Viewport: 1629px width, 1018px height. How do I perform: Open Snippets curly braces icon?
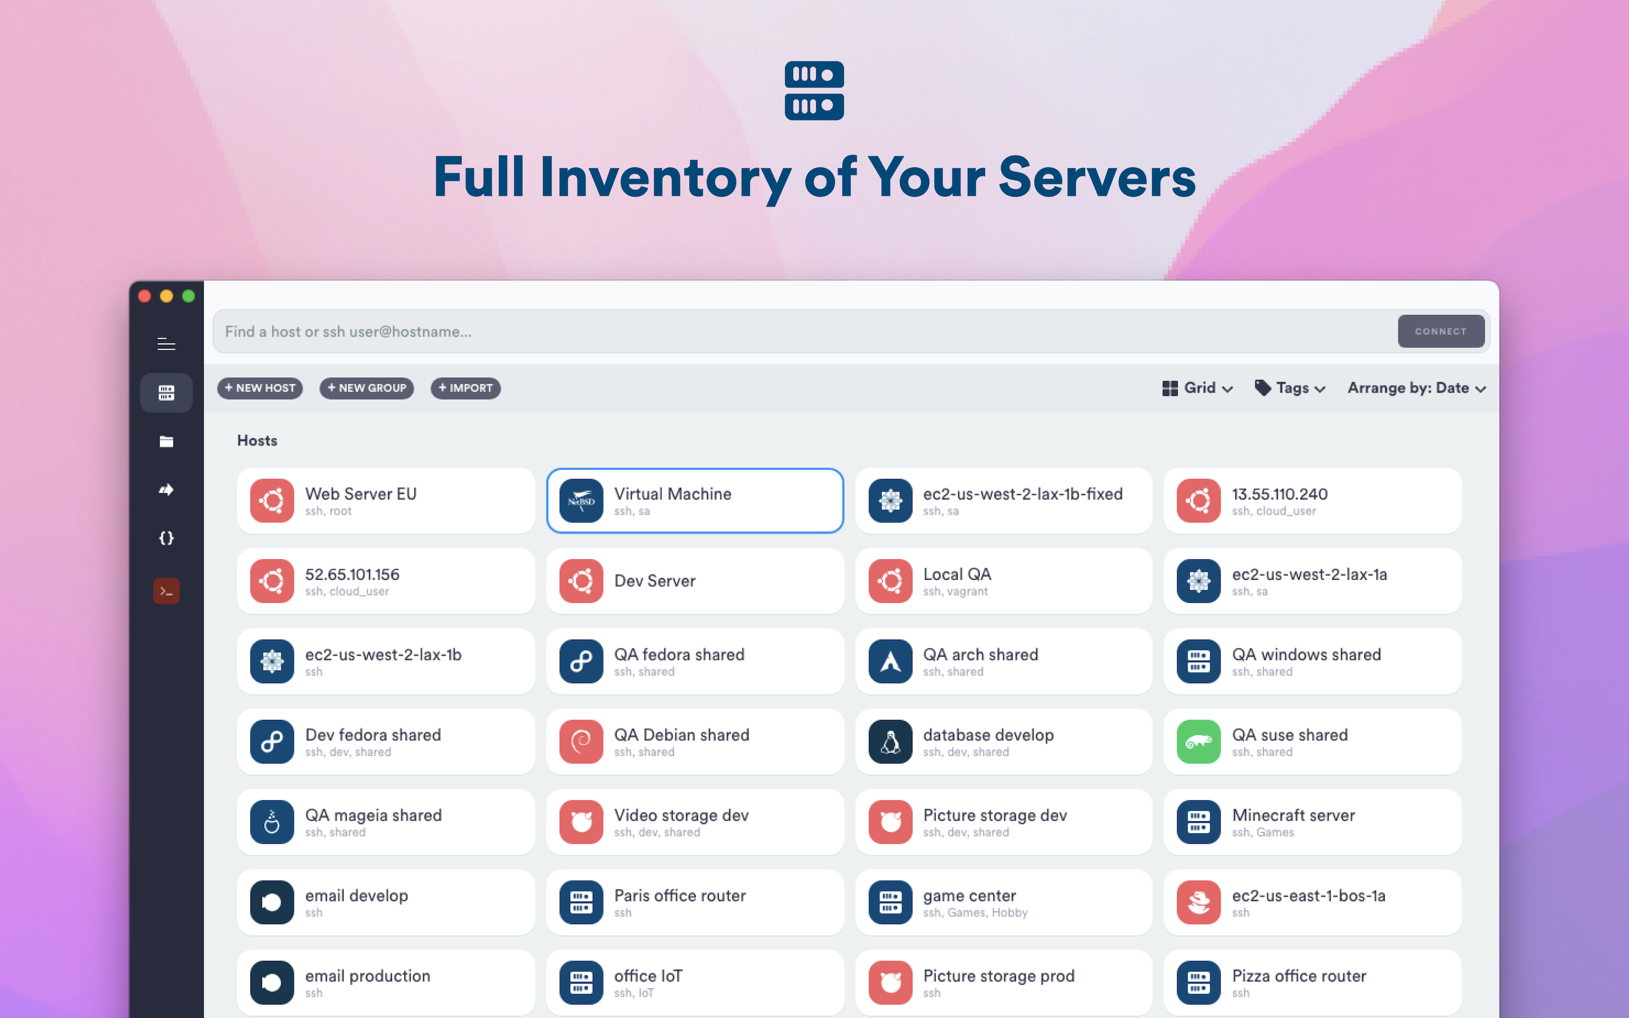point(166,538)
